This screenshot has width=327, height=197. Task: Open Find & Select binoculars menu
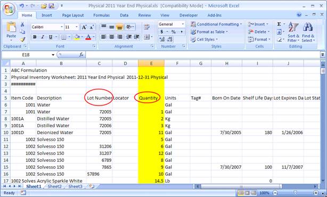pos(308,32)
